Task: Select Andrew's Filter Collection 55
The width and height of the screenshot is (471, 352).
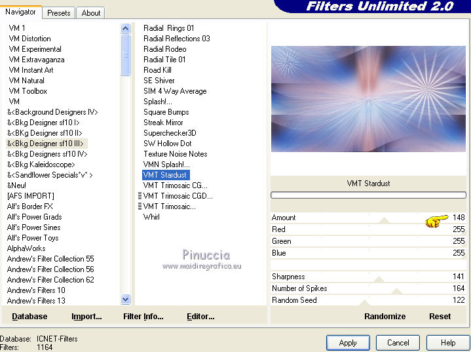Action: (x=50, y=259)
